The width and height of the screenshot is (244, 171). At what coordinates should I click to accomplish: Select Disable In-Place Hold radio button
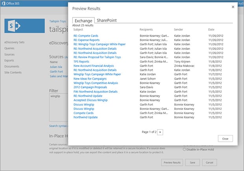pos(185,149)
